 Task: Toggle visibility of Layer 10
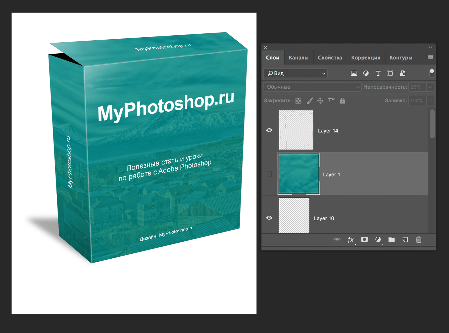tap(269, 218)
